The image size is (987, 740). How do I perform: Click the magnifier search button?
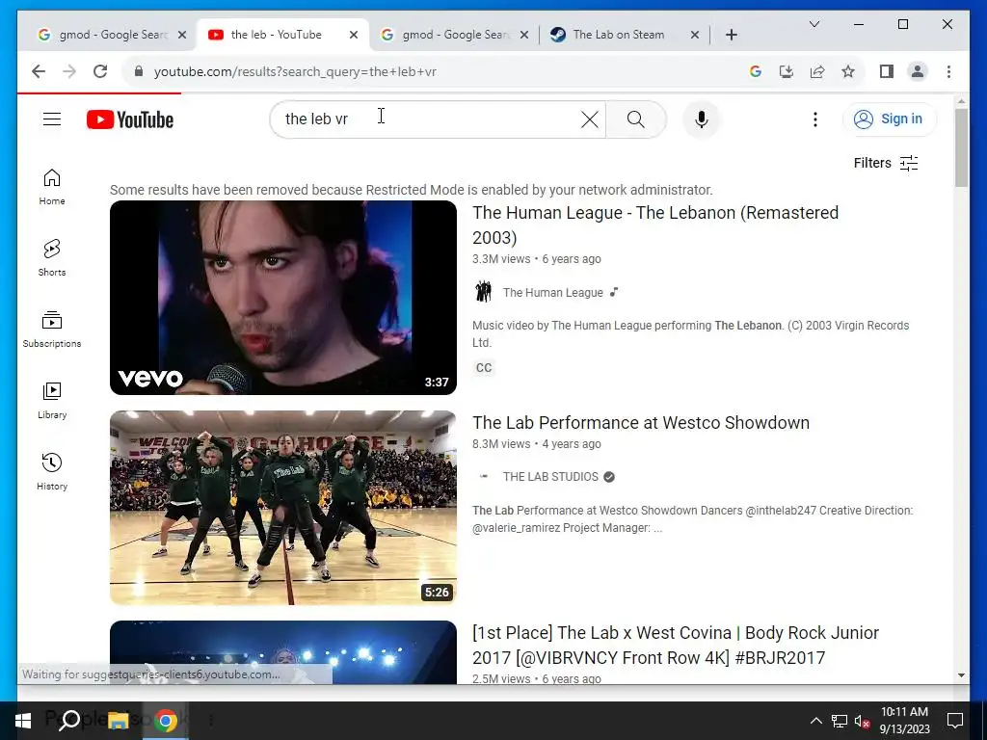[x=636, y=119]
